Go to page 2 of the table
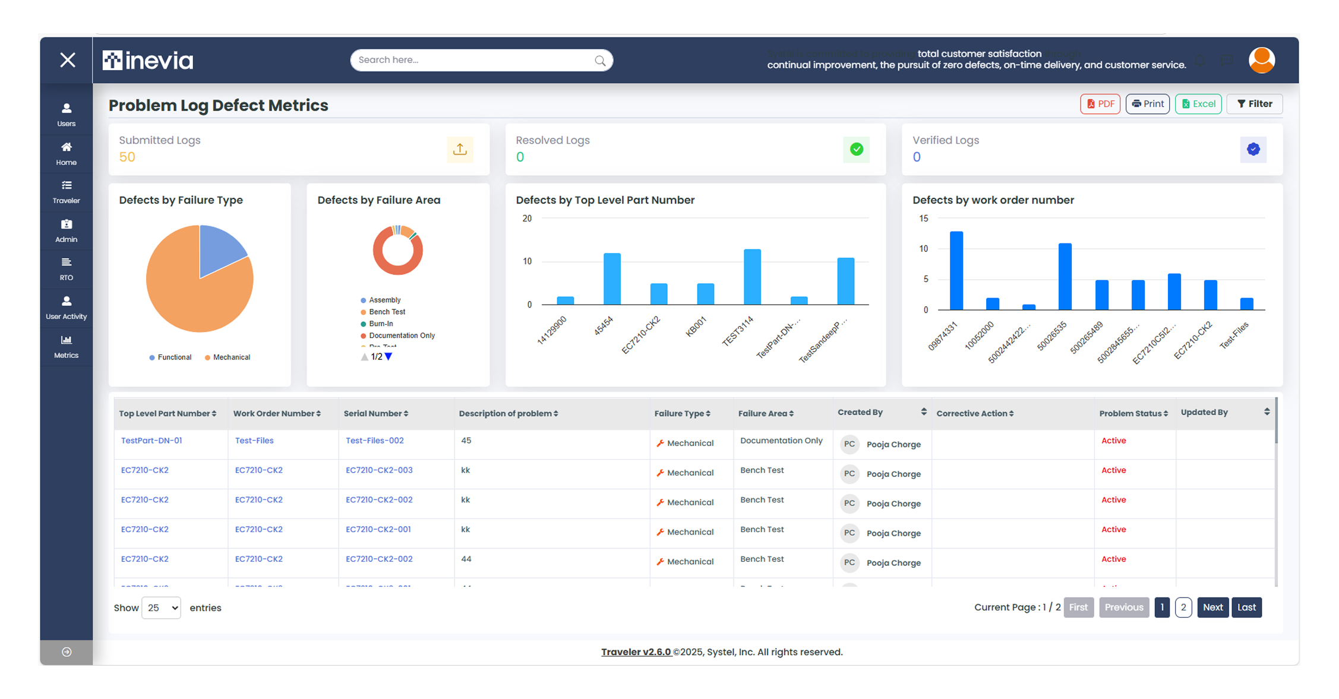The image size is (1339, 699). (x=1183, y=608)
